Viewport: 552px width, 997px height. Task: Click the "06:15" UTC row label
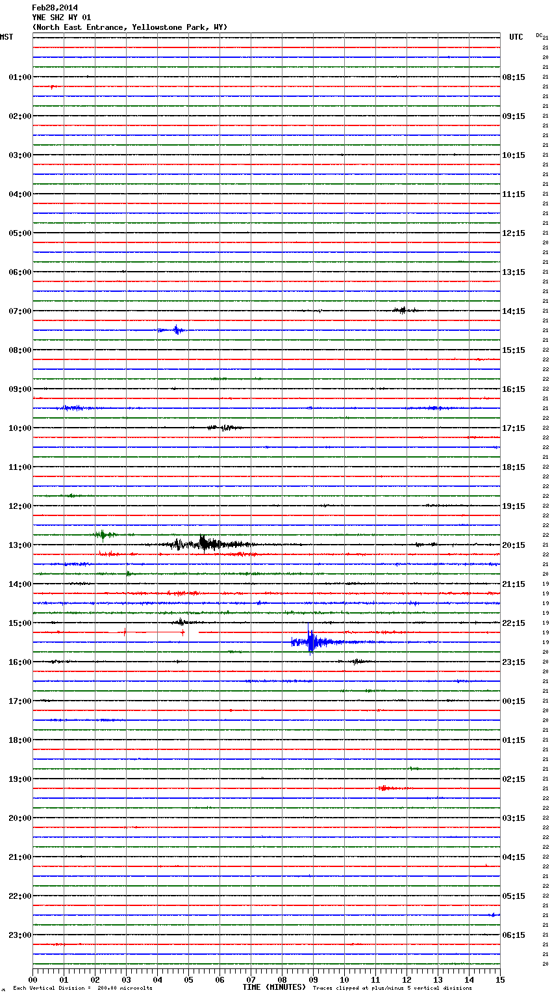(x=514, y=935)
